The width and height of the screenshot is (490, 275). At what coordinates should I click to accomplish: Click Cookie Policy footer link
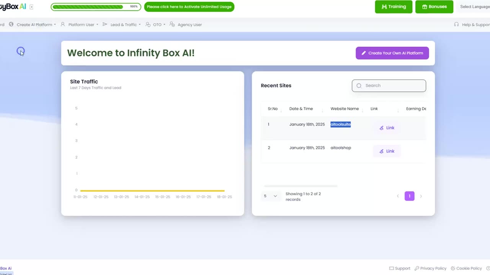coord(469,269)
